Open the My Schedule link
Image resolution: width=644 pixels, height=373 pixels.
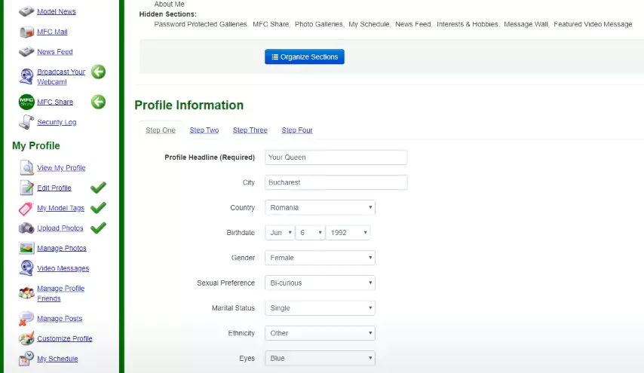[57, 359]
